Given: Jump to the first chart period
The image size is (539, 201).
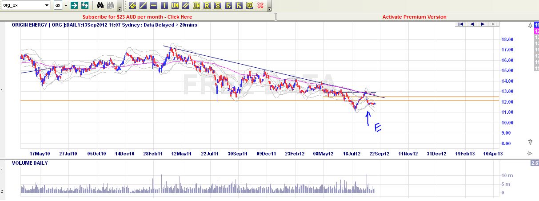Looking at the screenshot, I should (x=461, y=24).
